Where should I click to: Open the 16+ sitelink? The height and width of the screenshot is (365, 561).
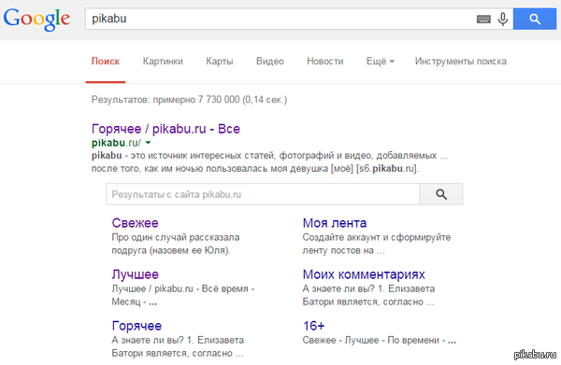[313, 326]
